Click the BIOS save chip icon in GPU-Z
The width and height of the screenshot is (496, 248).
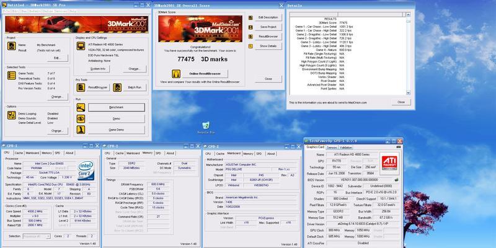(396, 180)
